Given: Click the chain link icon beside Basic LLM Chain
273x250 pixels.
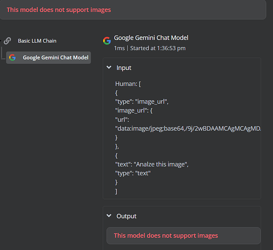Looking at the screenshot, I should tap(7, 41).
